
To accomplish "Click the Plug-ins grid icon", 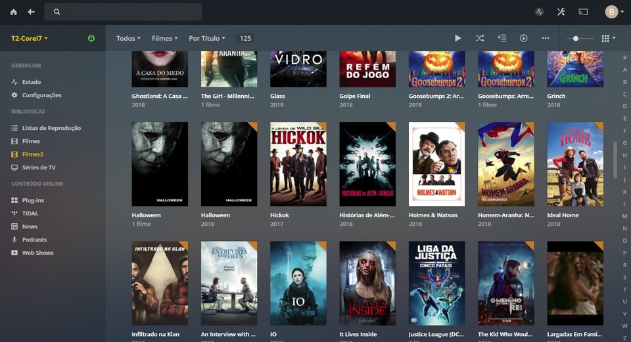I will (x=14, y=200).
